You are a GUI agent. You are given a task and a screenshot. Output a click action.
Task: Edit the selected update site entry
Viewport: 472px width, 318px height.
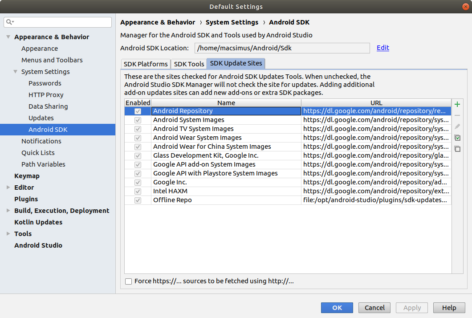click(457, 126)
